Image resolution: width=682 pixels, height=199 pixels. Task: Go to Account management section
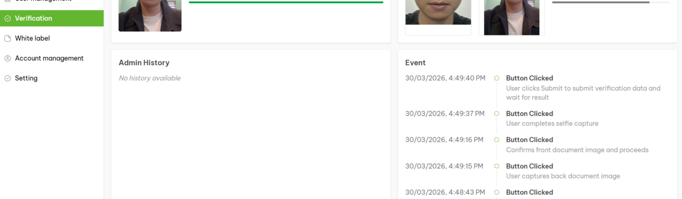(52, 58)
